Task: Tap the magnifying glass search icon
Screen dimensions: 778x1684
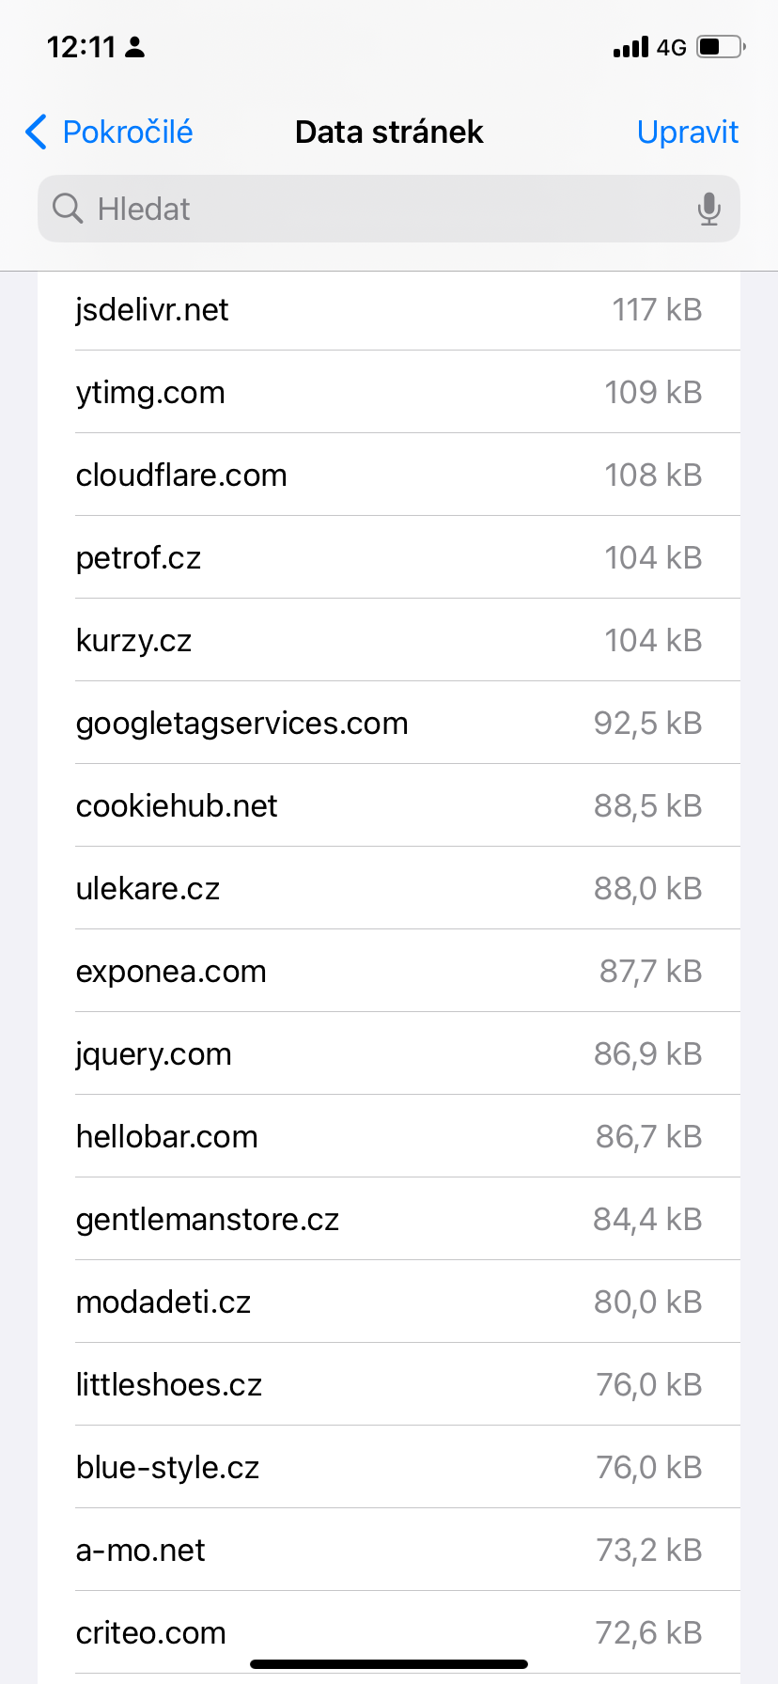Action: 68,208
